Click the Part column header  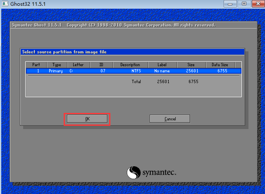(36, 65)
